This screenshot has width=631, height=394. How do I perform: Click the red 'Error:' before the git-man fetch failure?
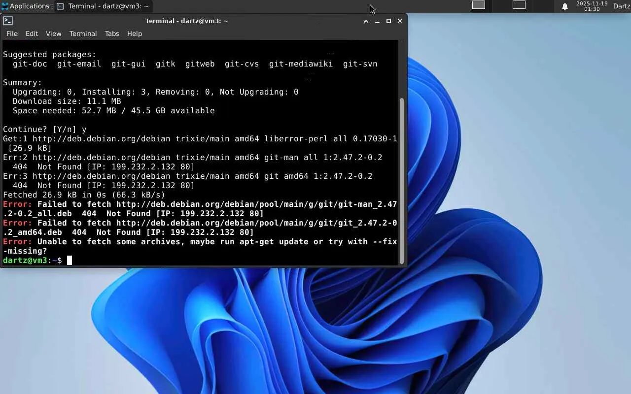18,204
